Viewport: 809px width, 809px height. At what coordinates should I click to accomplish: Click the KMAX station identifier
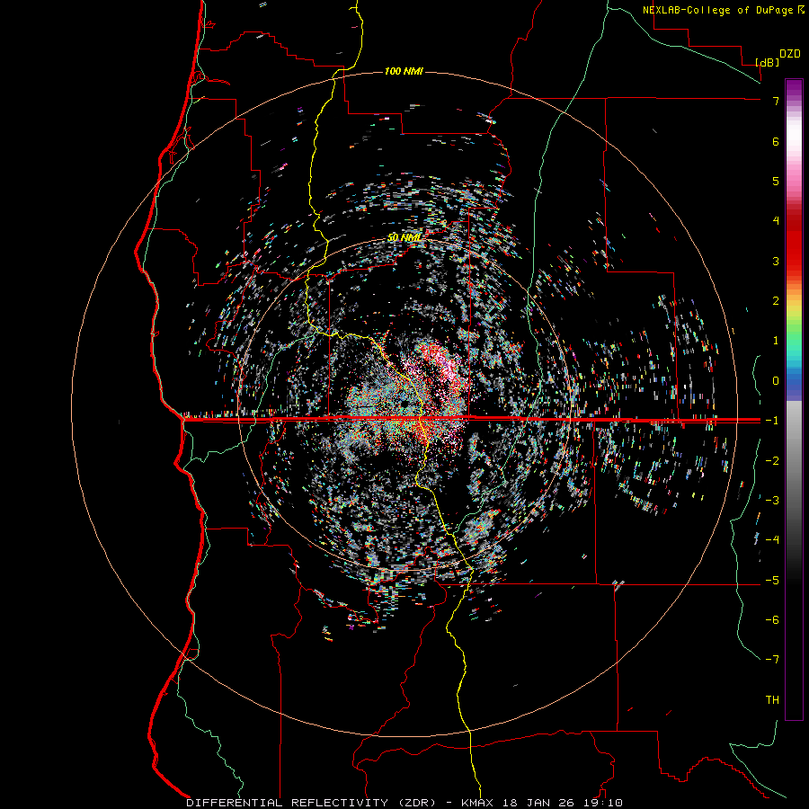coord(478,803)
